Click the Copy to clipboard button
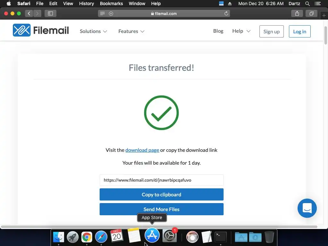 [161, 194]
